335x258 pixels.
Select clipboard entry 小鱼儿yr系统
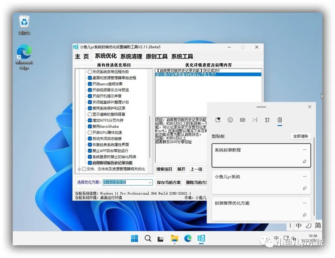tap(261, 182)
